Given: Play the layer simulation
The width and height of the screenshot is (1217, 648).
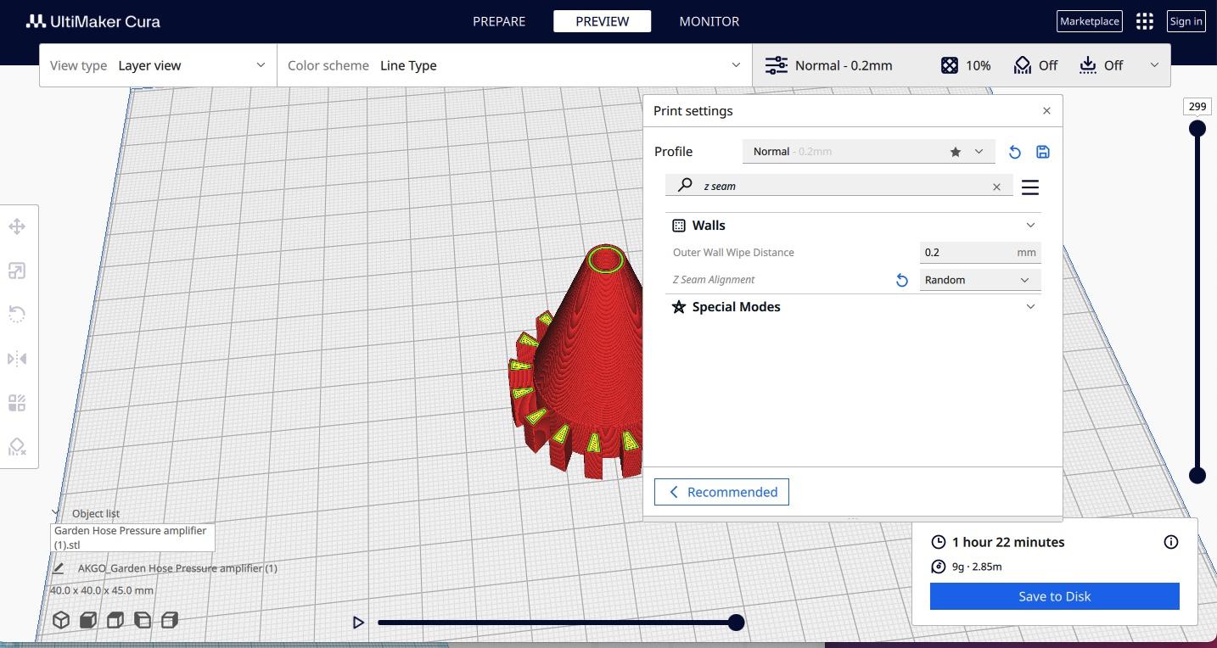Looking at the screenshot, I should coord(358,623).
